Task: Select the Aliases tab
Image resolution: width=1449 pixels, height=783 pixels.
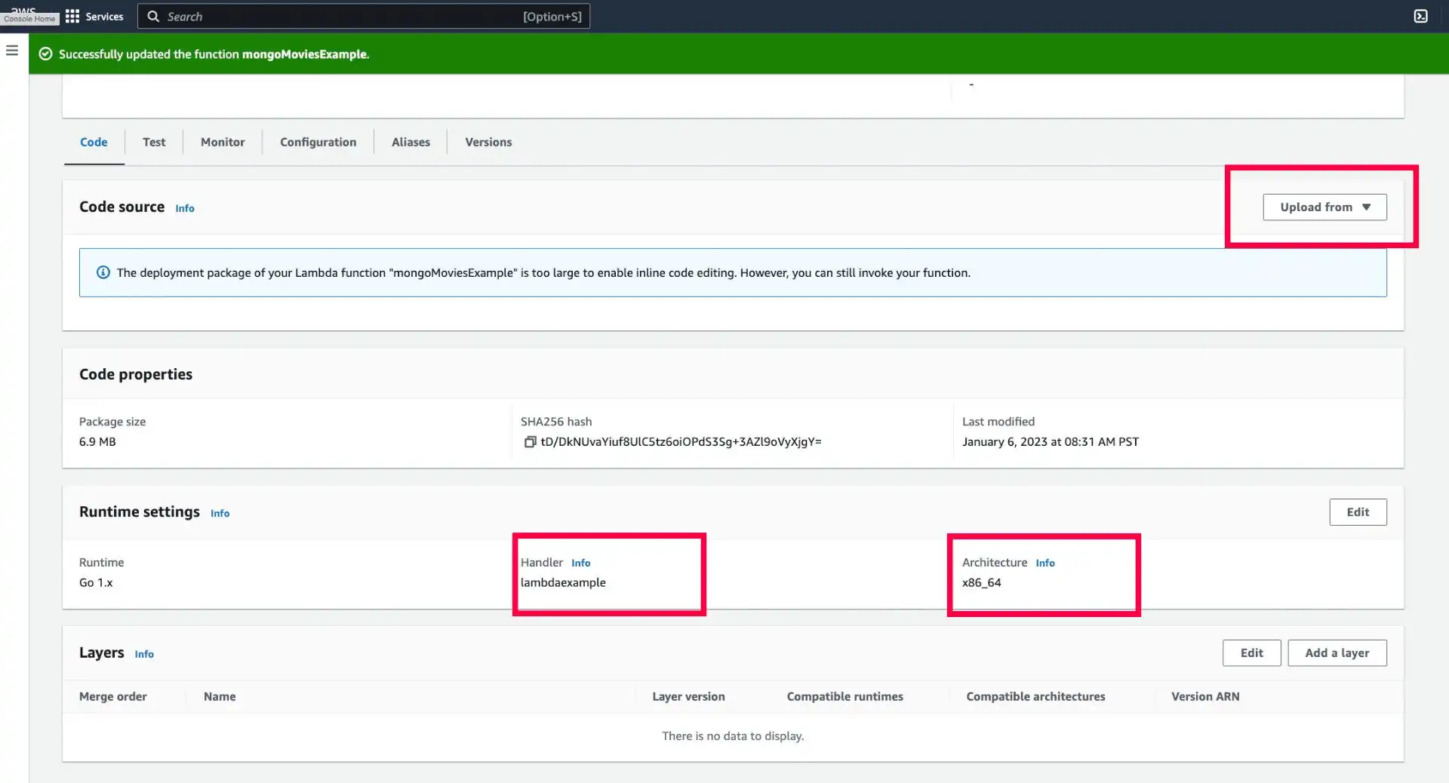Action: 411,142
